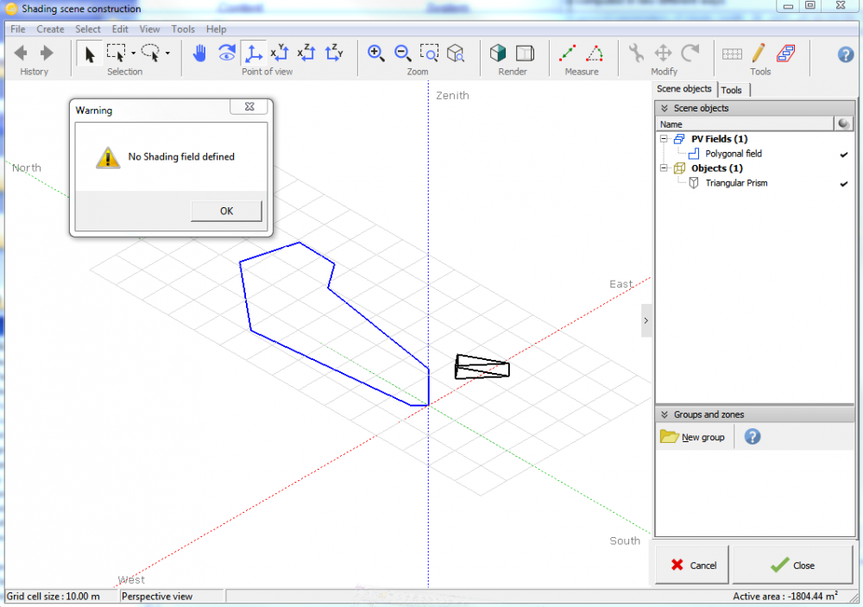Click the side panel collapse arrow handle
Screen dimensions: 863x607
pyautogui.click(x=646, y=320)
